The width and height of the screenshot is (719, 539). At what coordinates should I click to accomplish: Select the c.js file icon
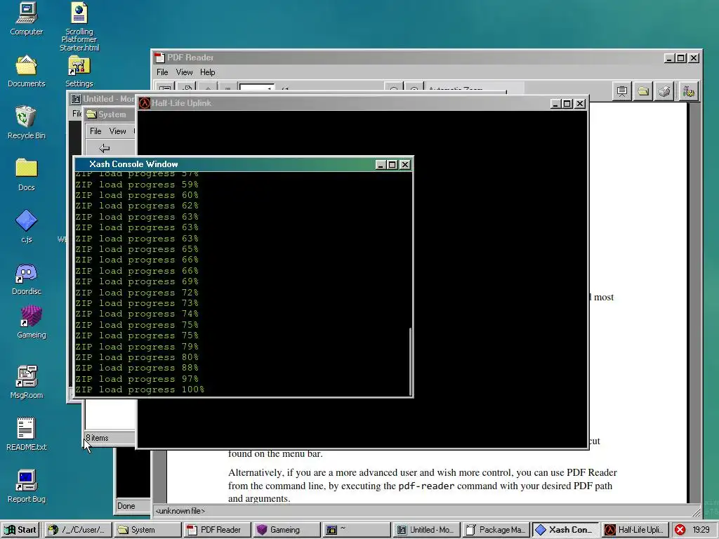click(26, 227)
